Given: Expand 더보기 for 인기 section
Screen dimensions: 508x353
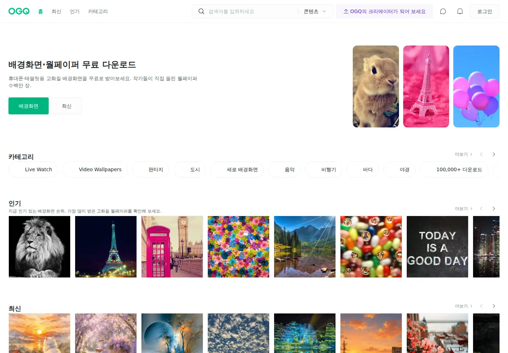Looking at the screenshot, I should click(x=464, y=209).
